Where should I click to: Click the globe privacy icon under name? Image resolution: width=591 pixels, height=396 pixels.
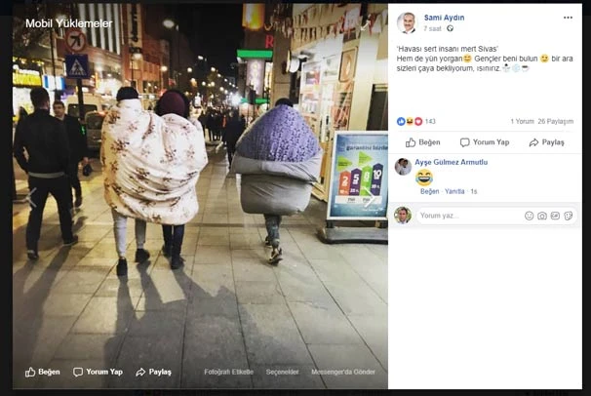(450, 28)
